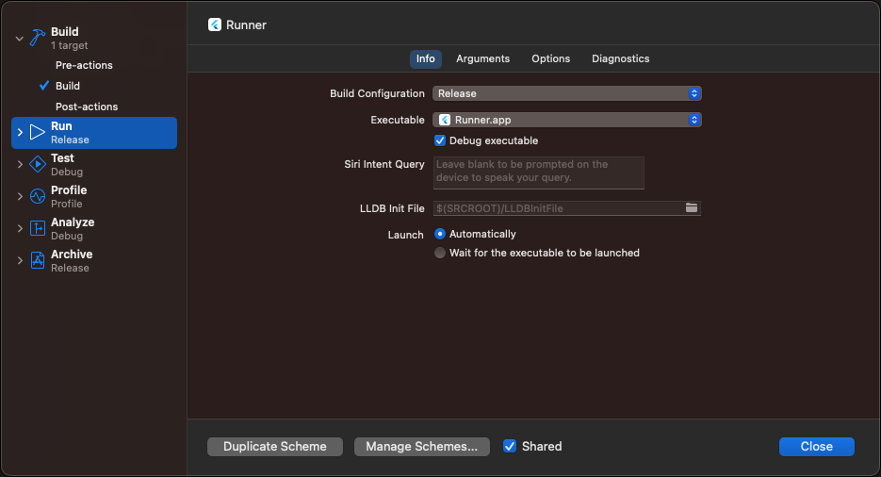
Task: Expand the Archive section chevron
Action: [x=20, y=260]
